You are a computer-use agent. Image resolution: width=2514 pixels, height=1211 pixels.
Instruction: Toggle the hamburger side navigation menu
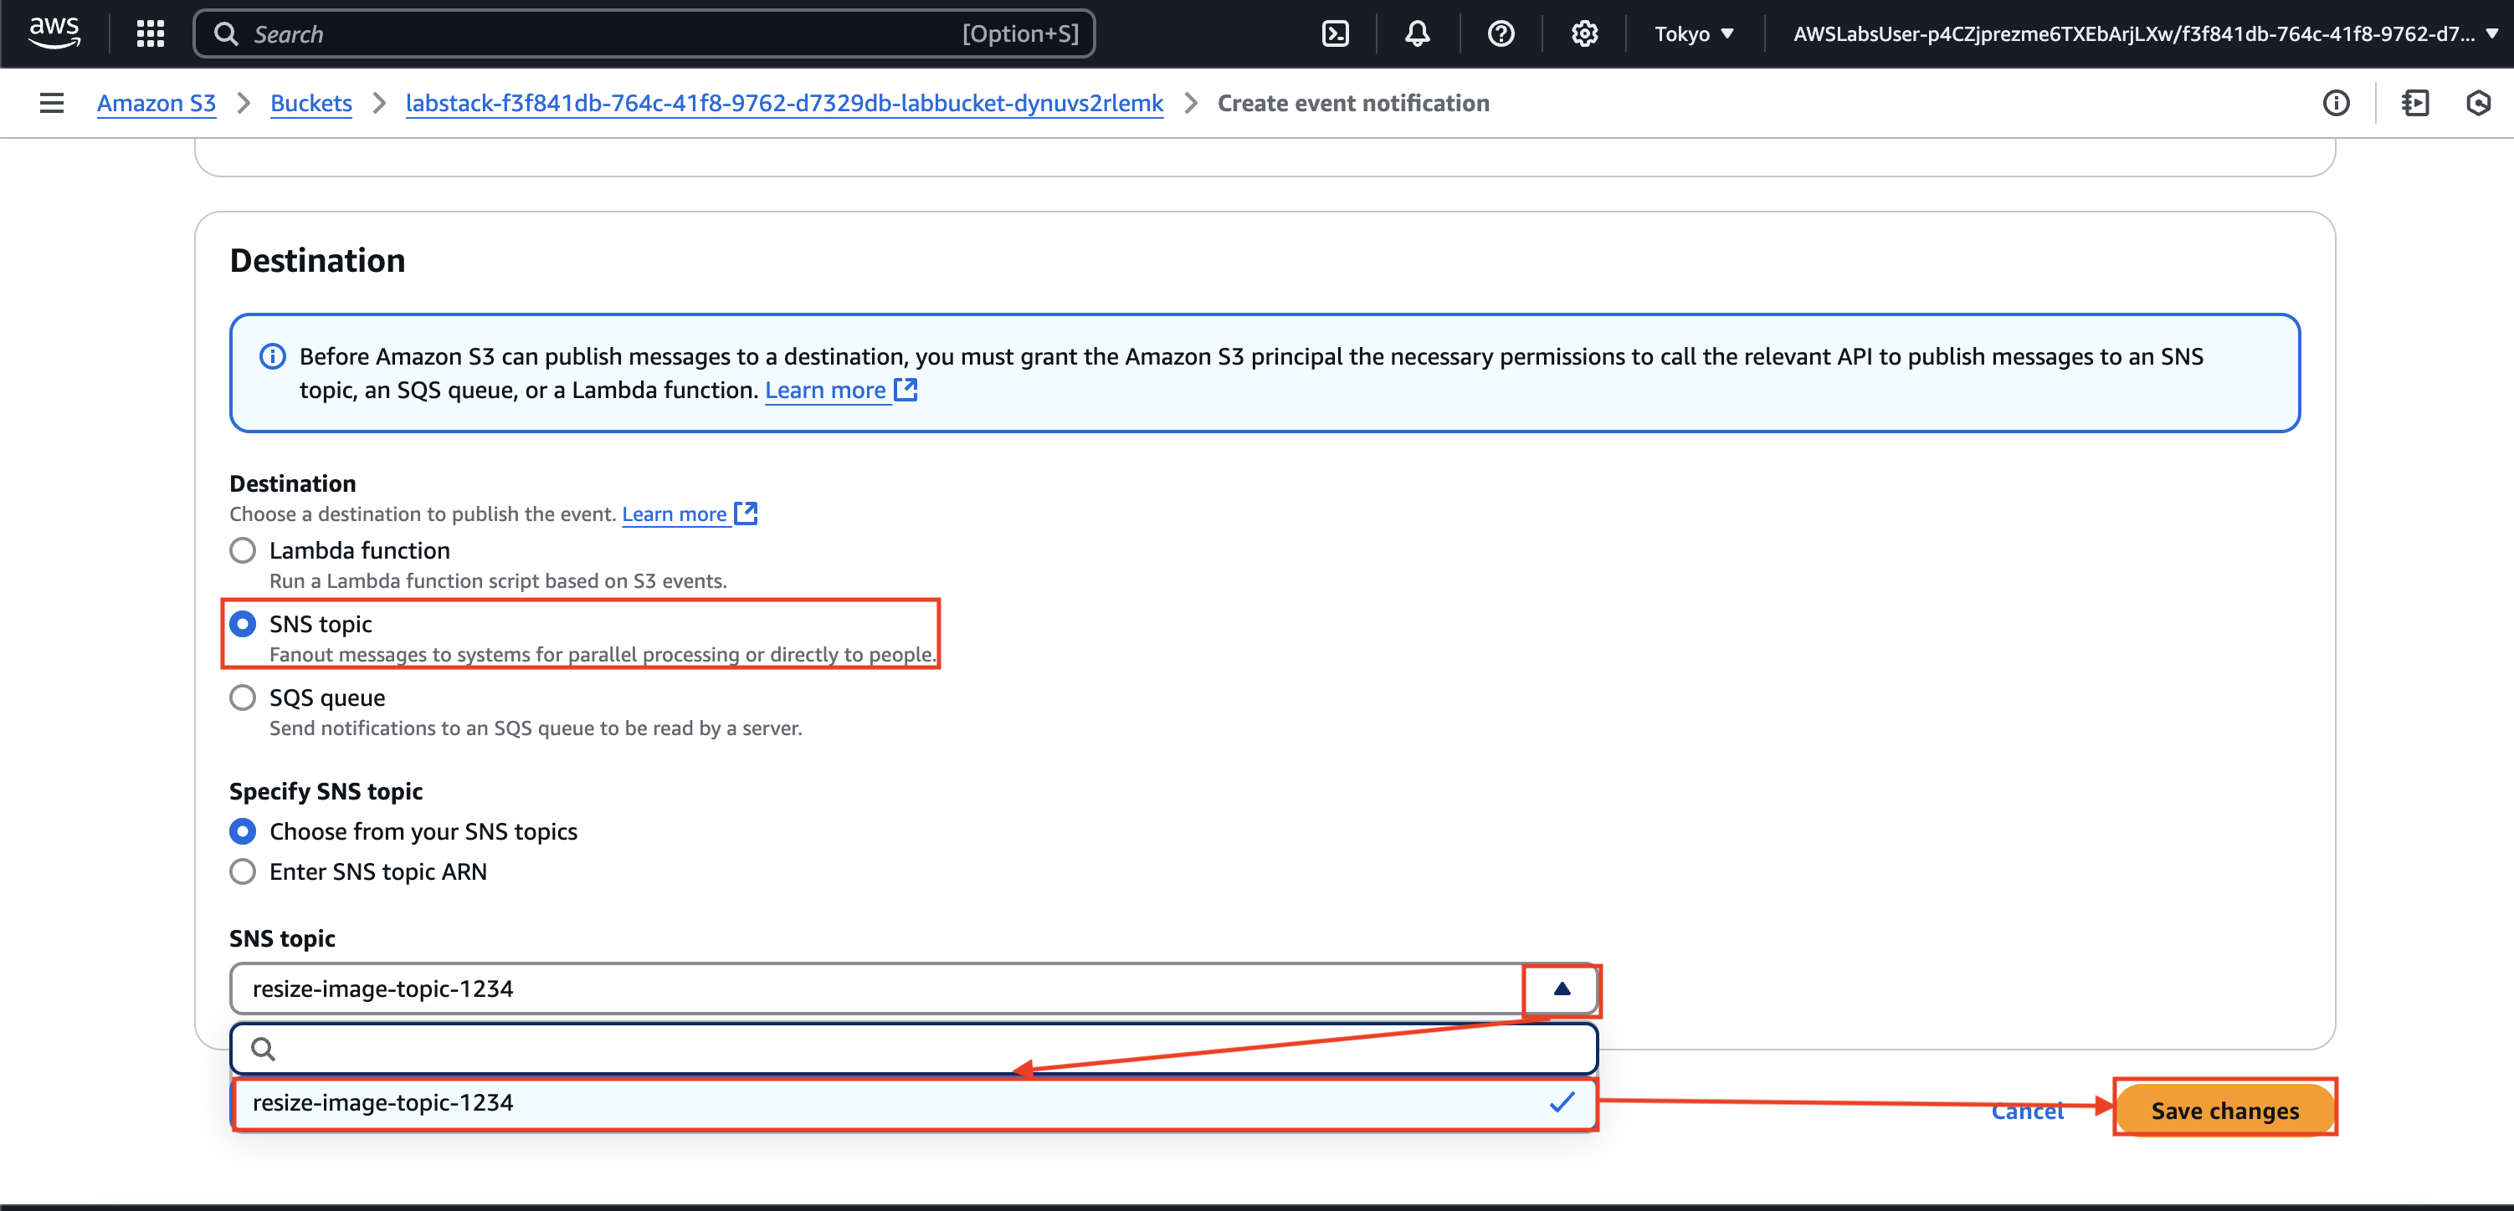click(52, 104)
